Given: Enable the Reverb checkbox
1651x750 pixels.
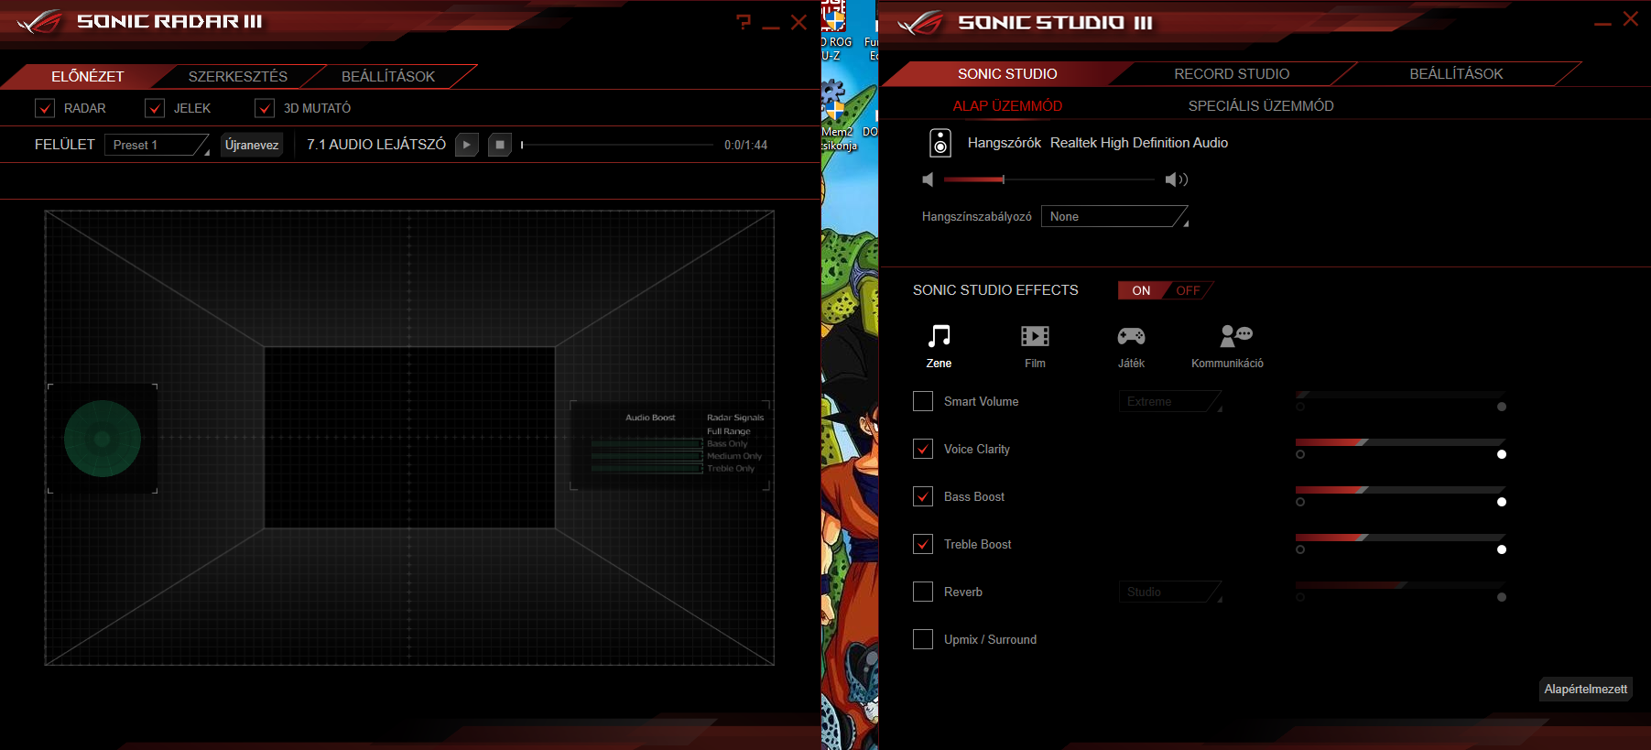Looking at the screenshot, I should tap(923, 592).
